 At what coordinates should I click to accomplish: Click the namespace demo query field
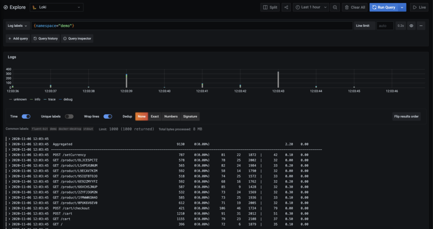pos(192,26)
